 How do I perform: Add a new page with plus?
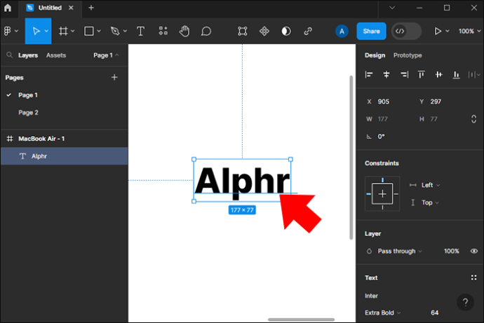point(114,77)
